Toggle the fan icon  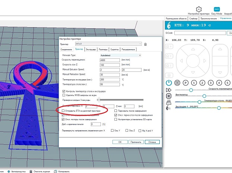[169, 96]
